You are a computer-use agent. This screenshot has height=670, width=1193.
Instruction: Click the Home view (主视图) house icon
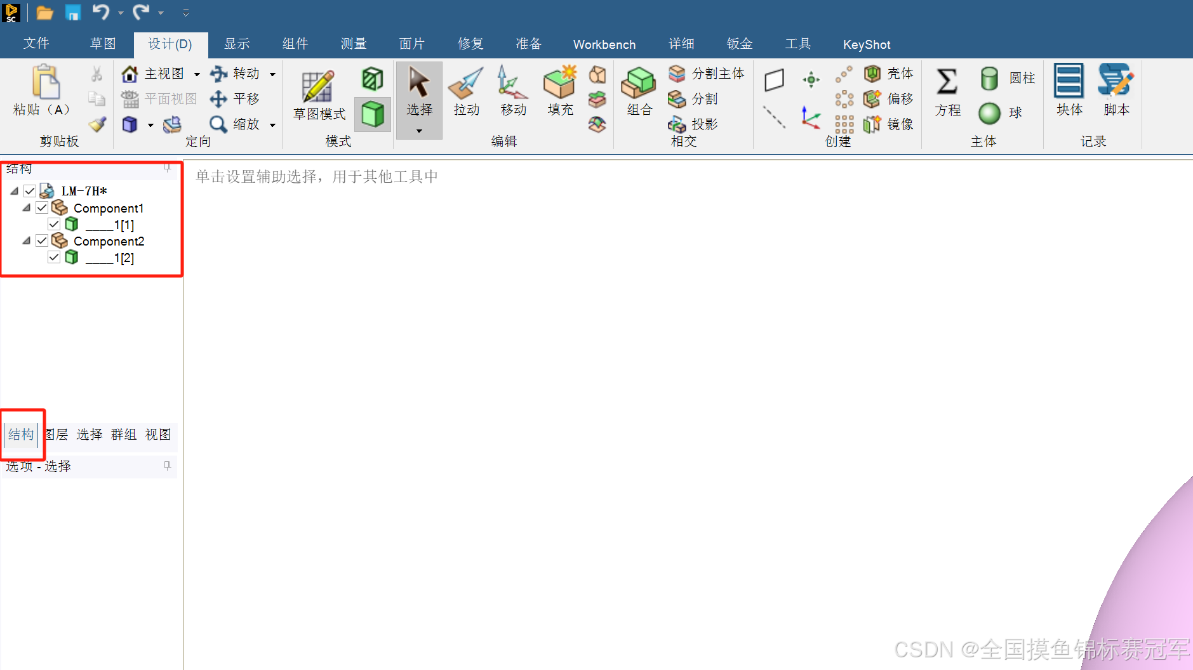pos(130,74)
